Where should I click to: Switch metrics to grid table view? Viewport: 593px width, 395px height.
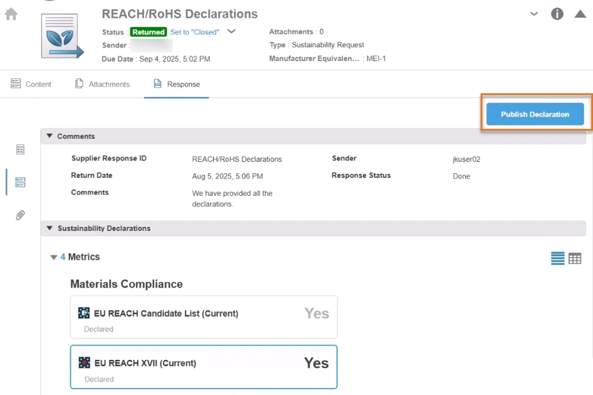pyautogui.click(x=575, y=259)
